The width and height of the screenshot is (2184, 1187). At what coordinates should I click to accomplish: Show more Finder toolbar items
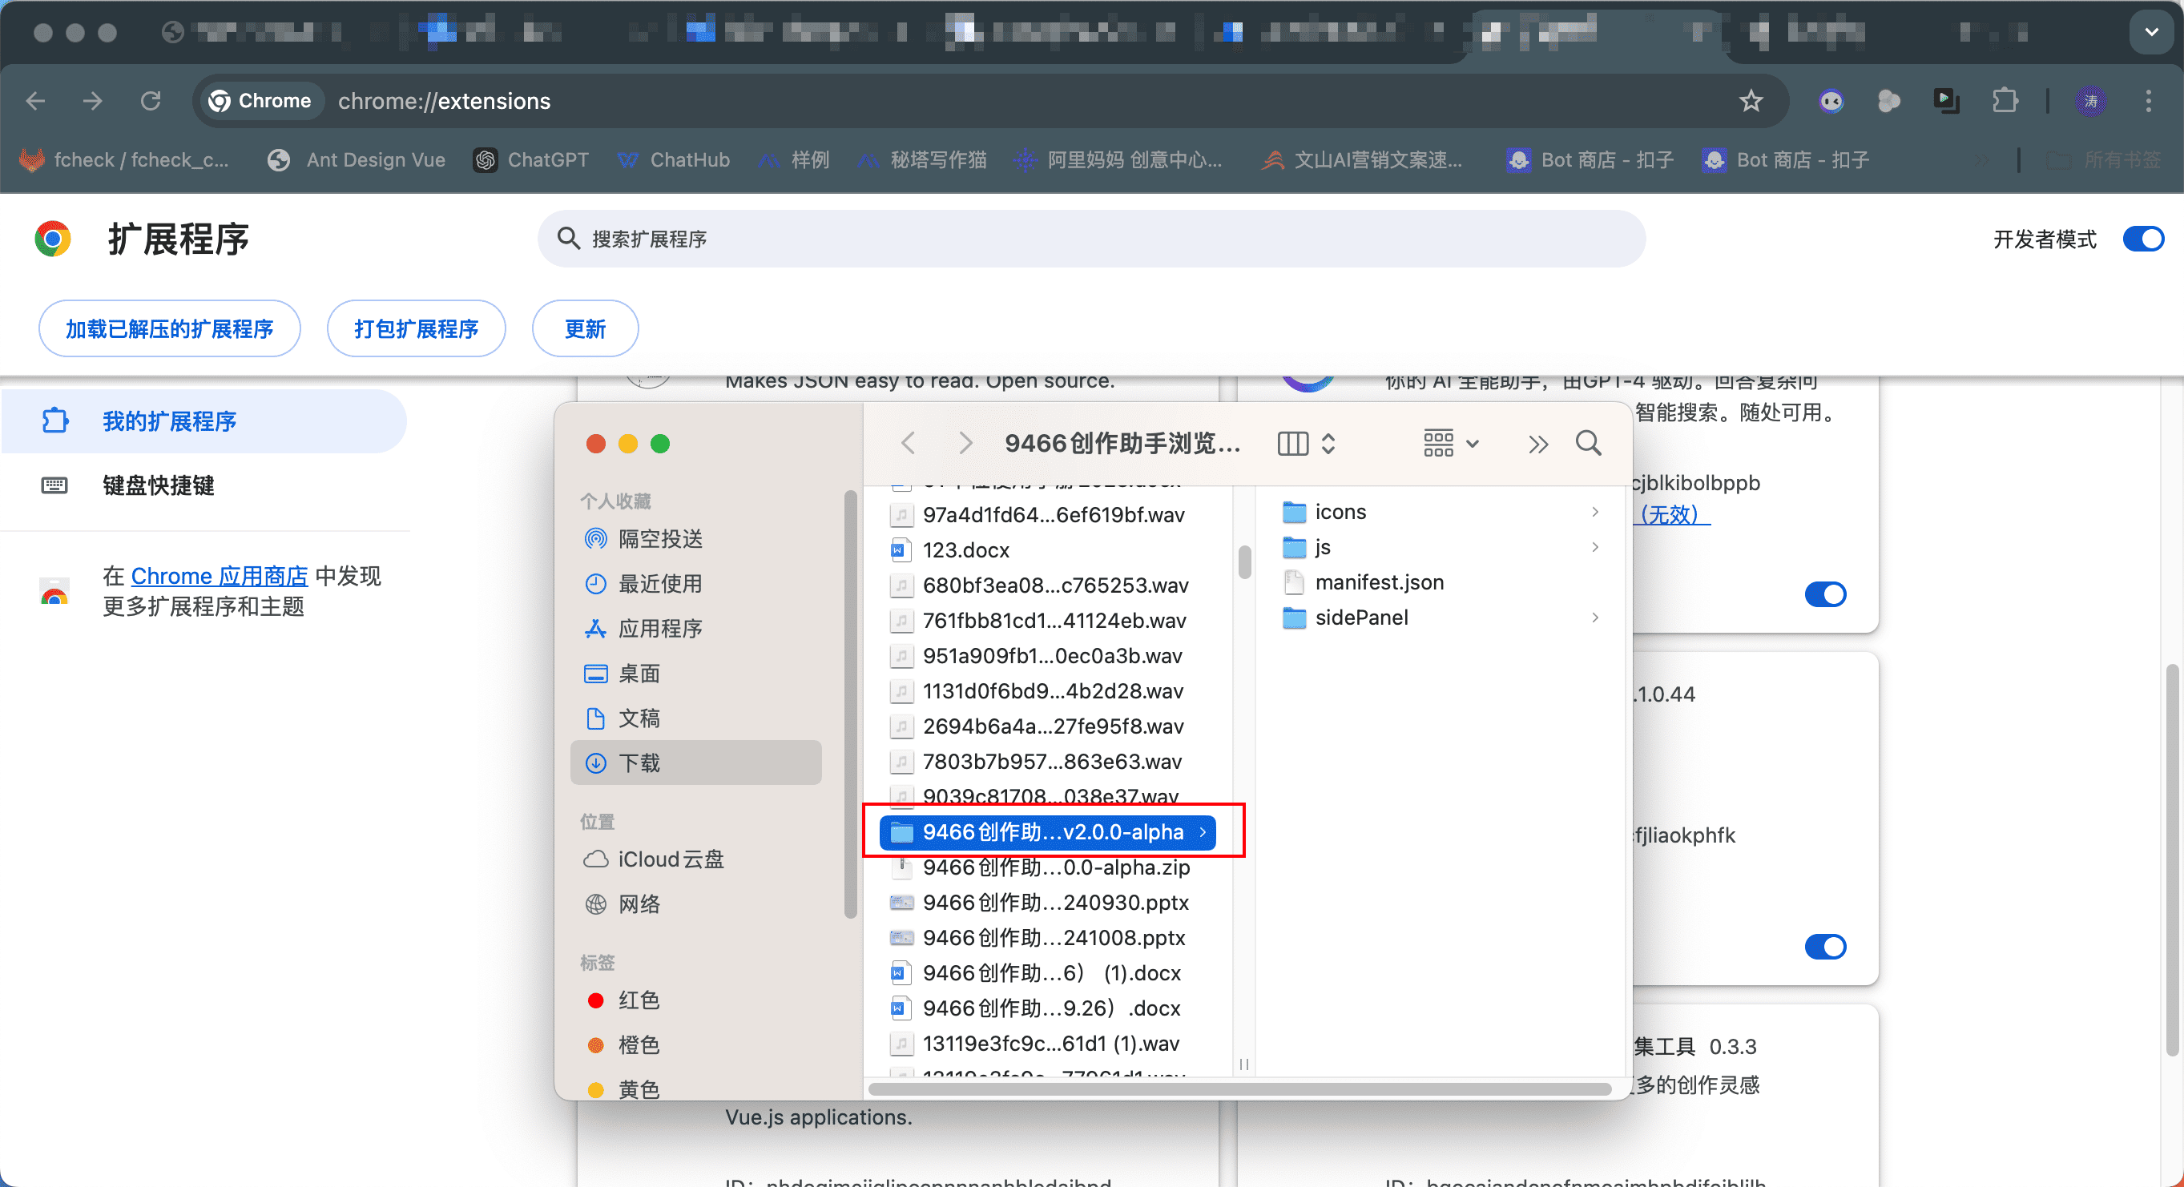(x=1538, y=444)
